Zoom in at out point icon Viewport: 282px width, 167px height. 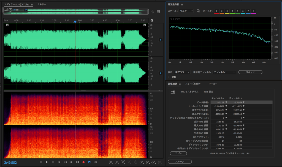coord(148,163)
